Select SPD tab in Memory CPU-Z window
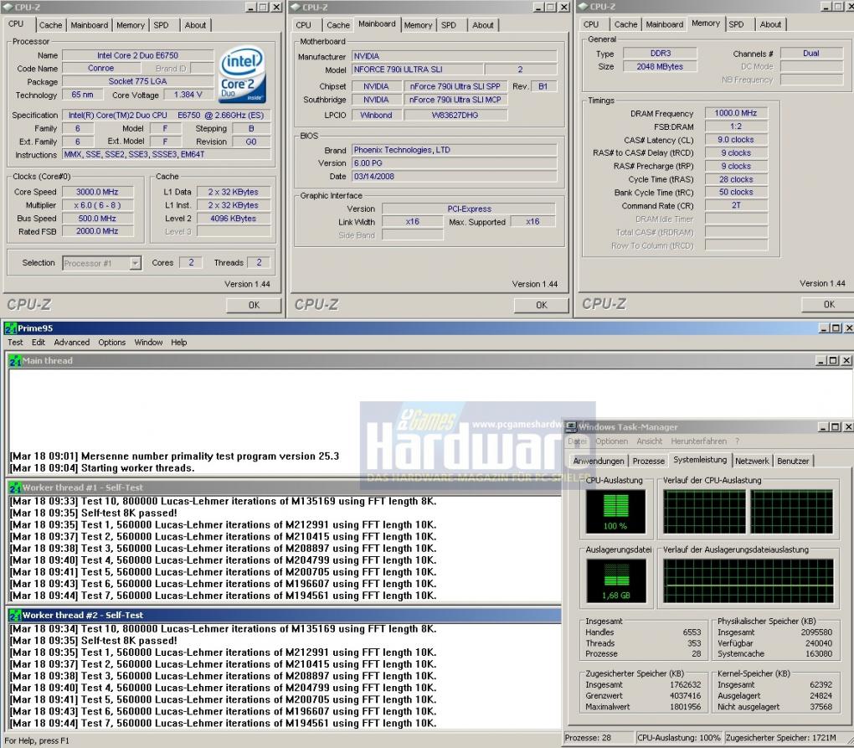 (736, 24)
